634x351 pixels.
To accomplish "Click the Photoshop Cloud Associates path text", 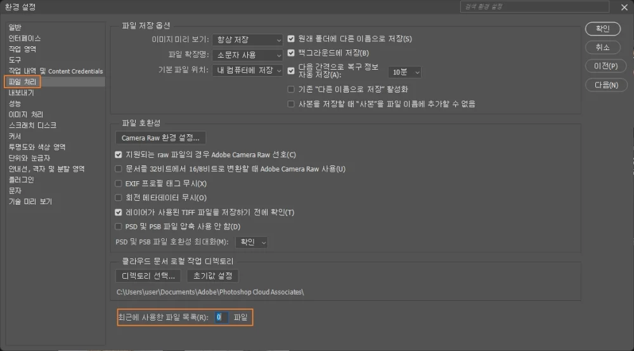I will tap(210, 291).
